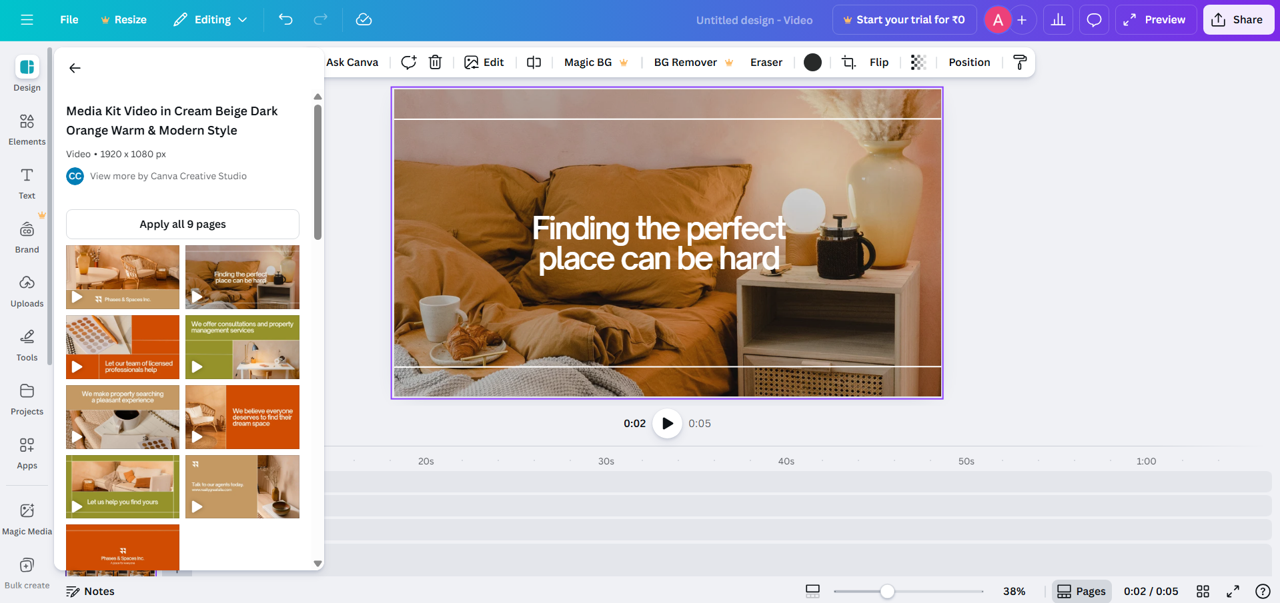Open the File menu
Viewport: 1280px width, 603px height.
tap(69, 19)
